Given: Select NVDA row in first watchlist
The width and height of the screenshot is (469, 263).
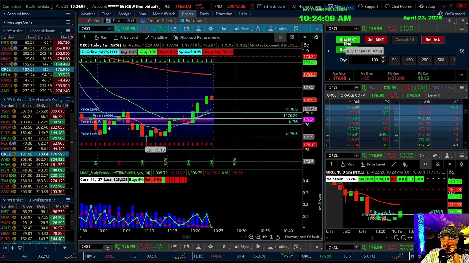Looking at the screenshot, I should click(36, 53).
